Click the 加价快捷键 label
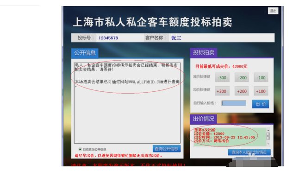 [201, 90]
